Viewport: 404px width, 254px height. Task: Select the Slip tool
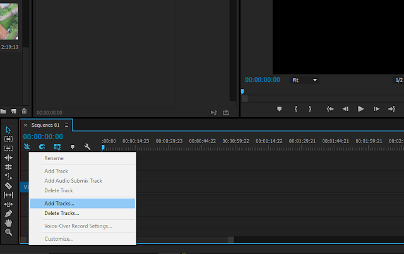click(8, 195)
